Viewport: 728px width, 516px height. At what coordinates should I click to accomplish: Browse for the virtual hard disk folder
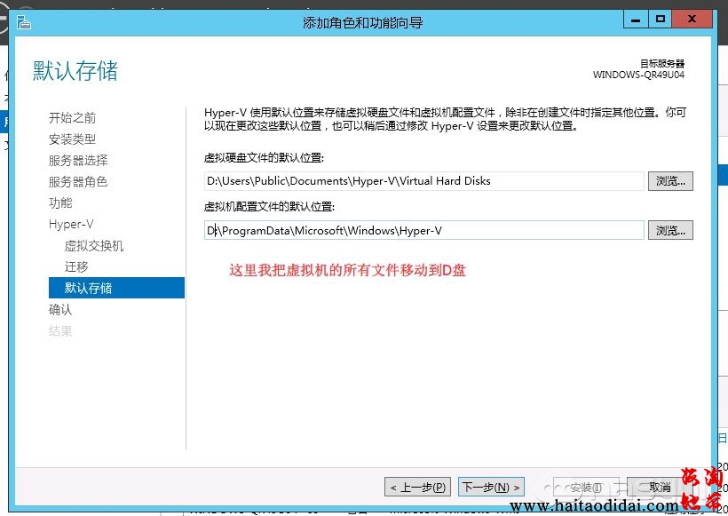pyautogui.click(x=670, y=181)
